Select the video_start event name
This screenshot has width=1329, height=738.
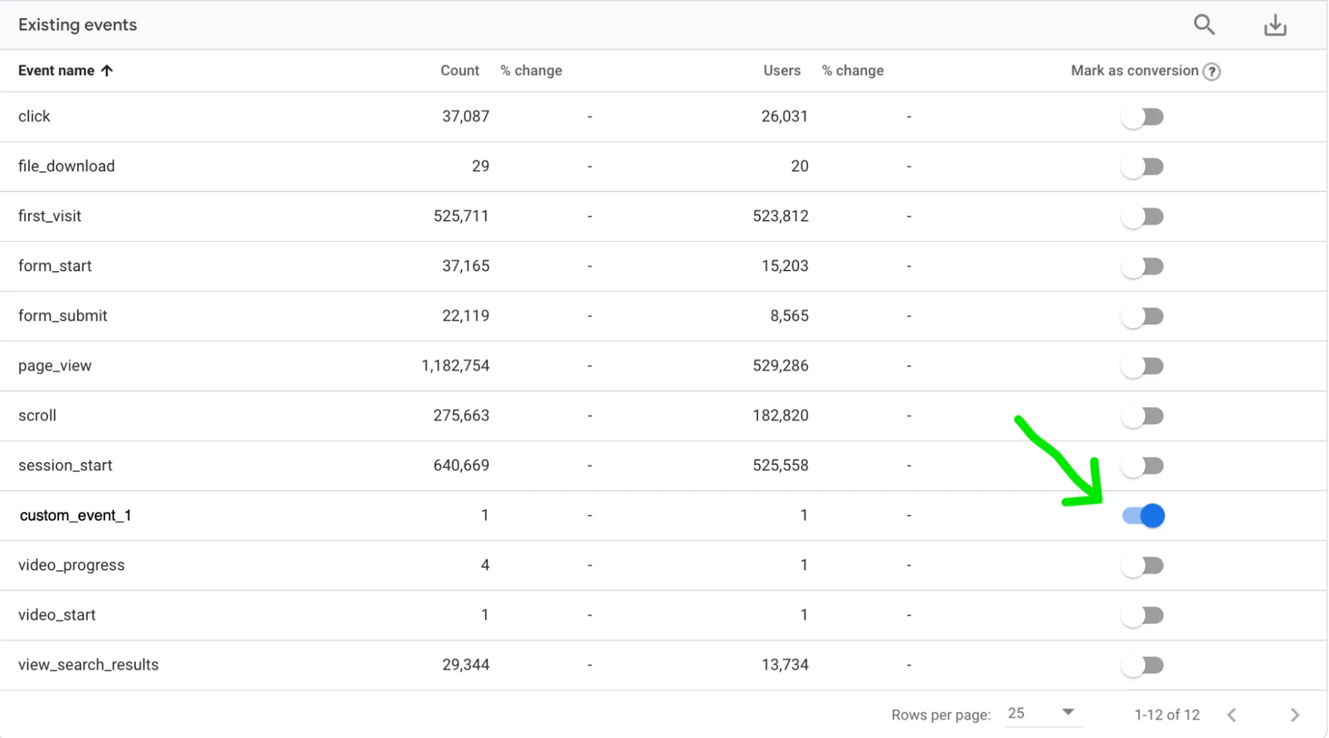pyautogui.click(x=57, y=615)
